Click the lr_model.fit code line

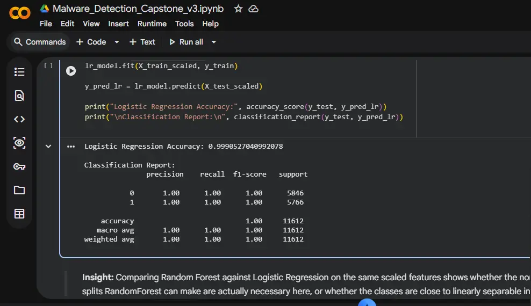[161, 66]
